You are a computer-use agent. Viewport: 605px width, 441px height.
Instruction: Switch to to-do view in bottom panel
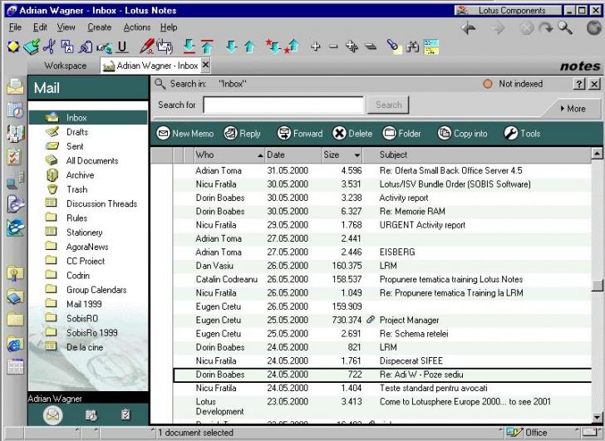pyautogui.click(x=125, y=414)
